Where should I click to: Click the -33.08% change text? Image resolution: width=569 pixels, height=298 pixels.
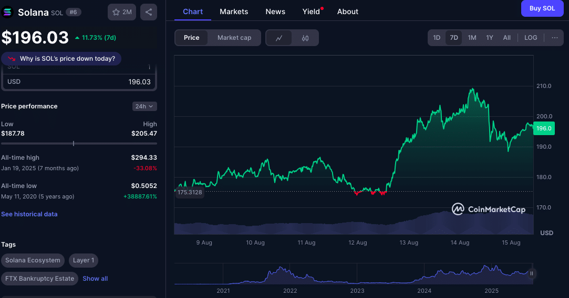point(145,168)
